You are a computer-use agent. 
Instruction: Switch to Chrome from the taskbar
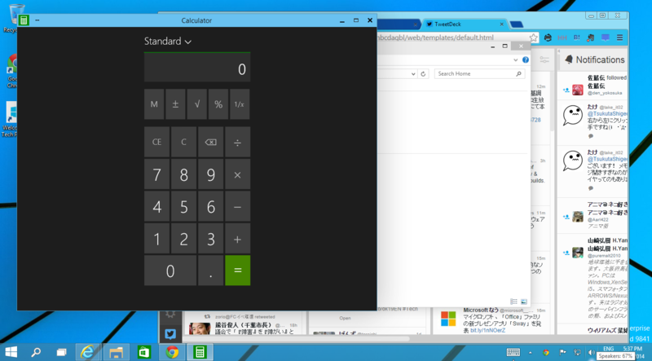(x=172, y=352)
